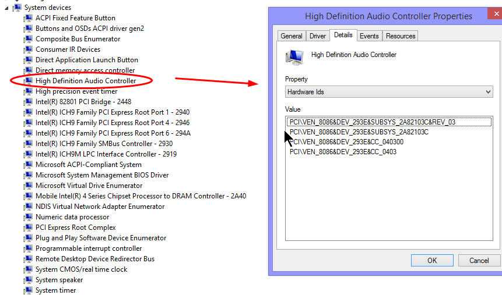Select Microsoft ACPI-Compliant System text label
Image resolution: width=502 pixels, height=295 pixels.
pyautogui.click(x=89, y=165)
